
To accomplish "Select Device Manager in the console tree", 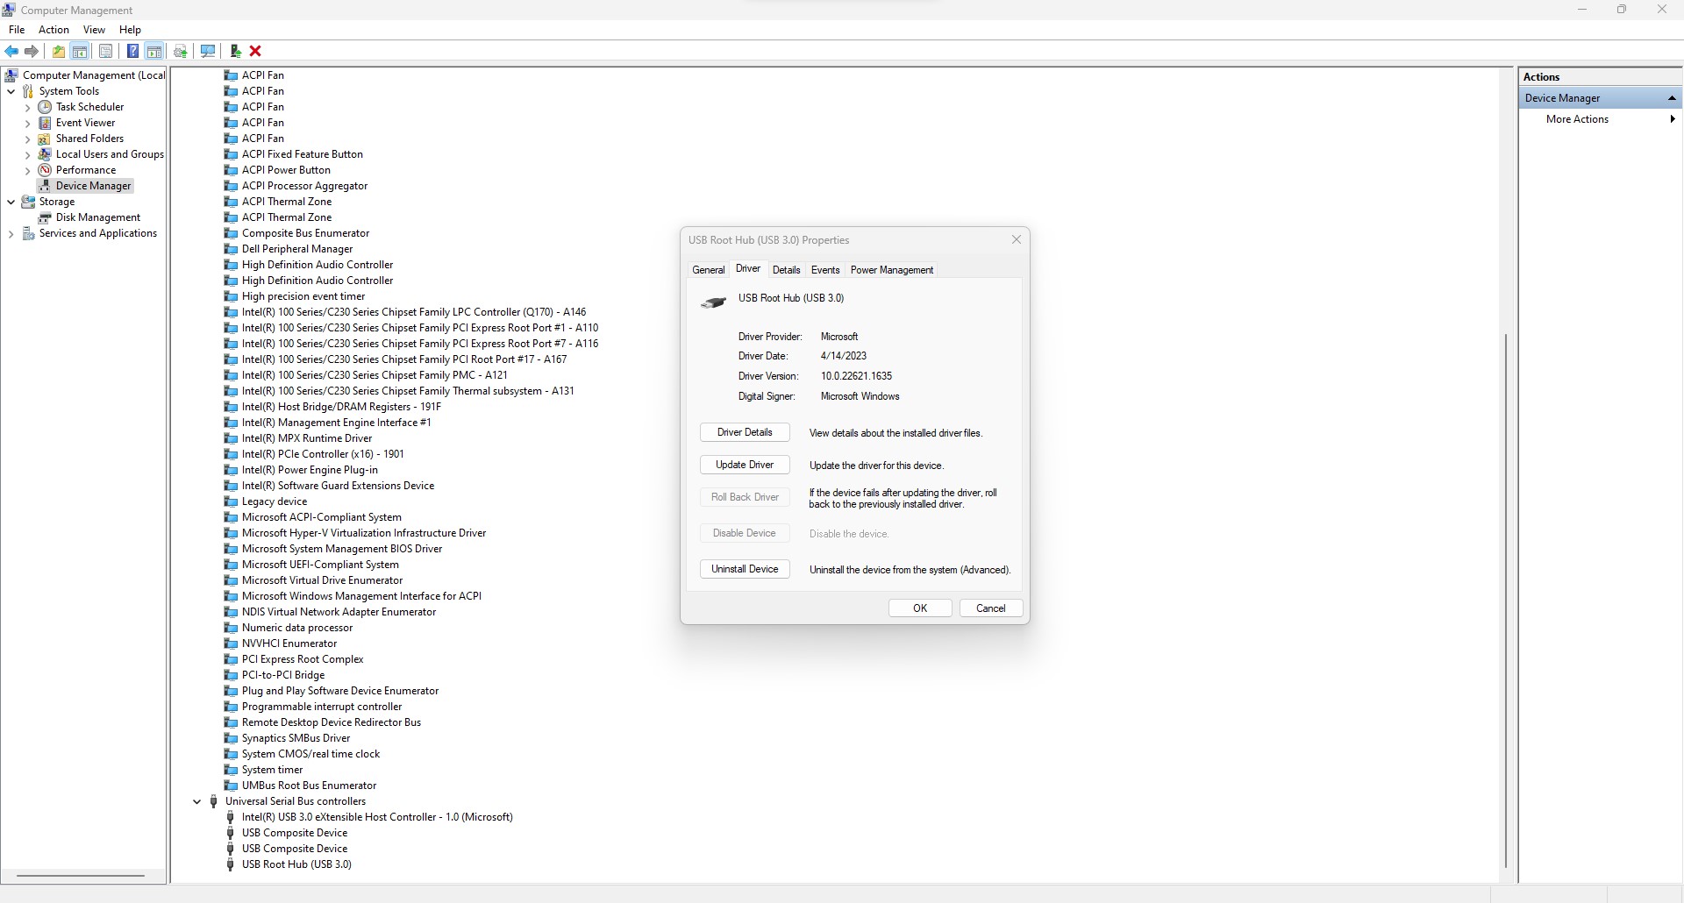I will (93, 186).
